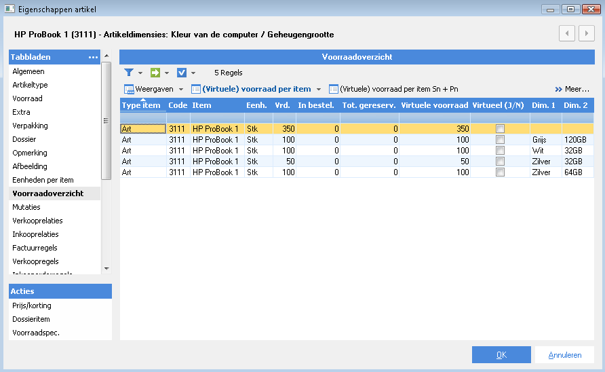Select the Wit dimension cell

tap(545, 150)
